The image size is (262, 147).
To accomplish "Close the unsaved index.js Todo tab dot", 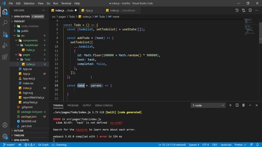I will click(76, 10).
